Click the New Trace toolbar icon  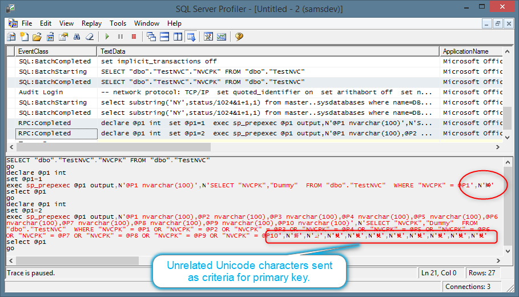11,37
